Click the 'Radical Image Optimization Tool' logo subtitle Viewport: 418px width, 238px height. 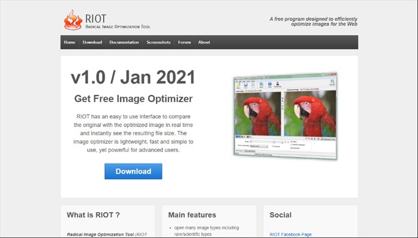(x=118, y=27)
